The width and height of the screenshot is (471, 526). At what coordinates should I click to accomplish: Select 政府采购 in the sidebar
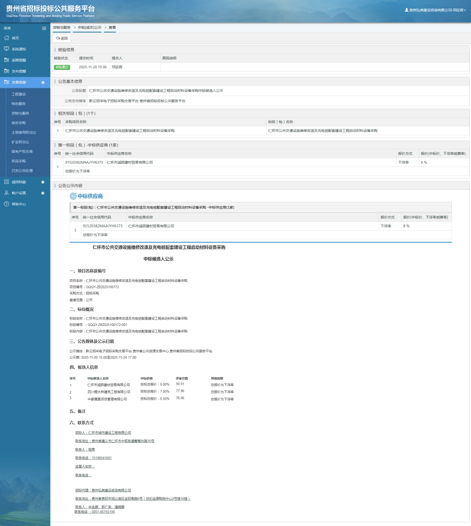(x=18, y=123)
